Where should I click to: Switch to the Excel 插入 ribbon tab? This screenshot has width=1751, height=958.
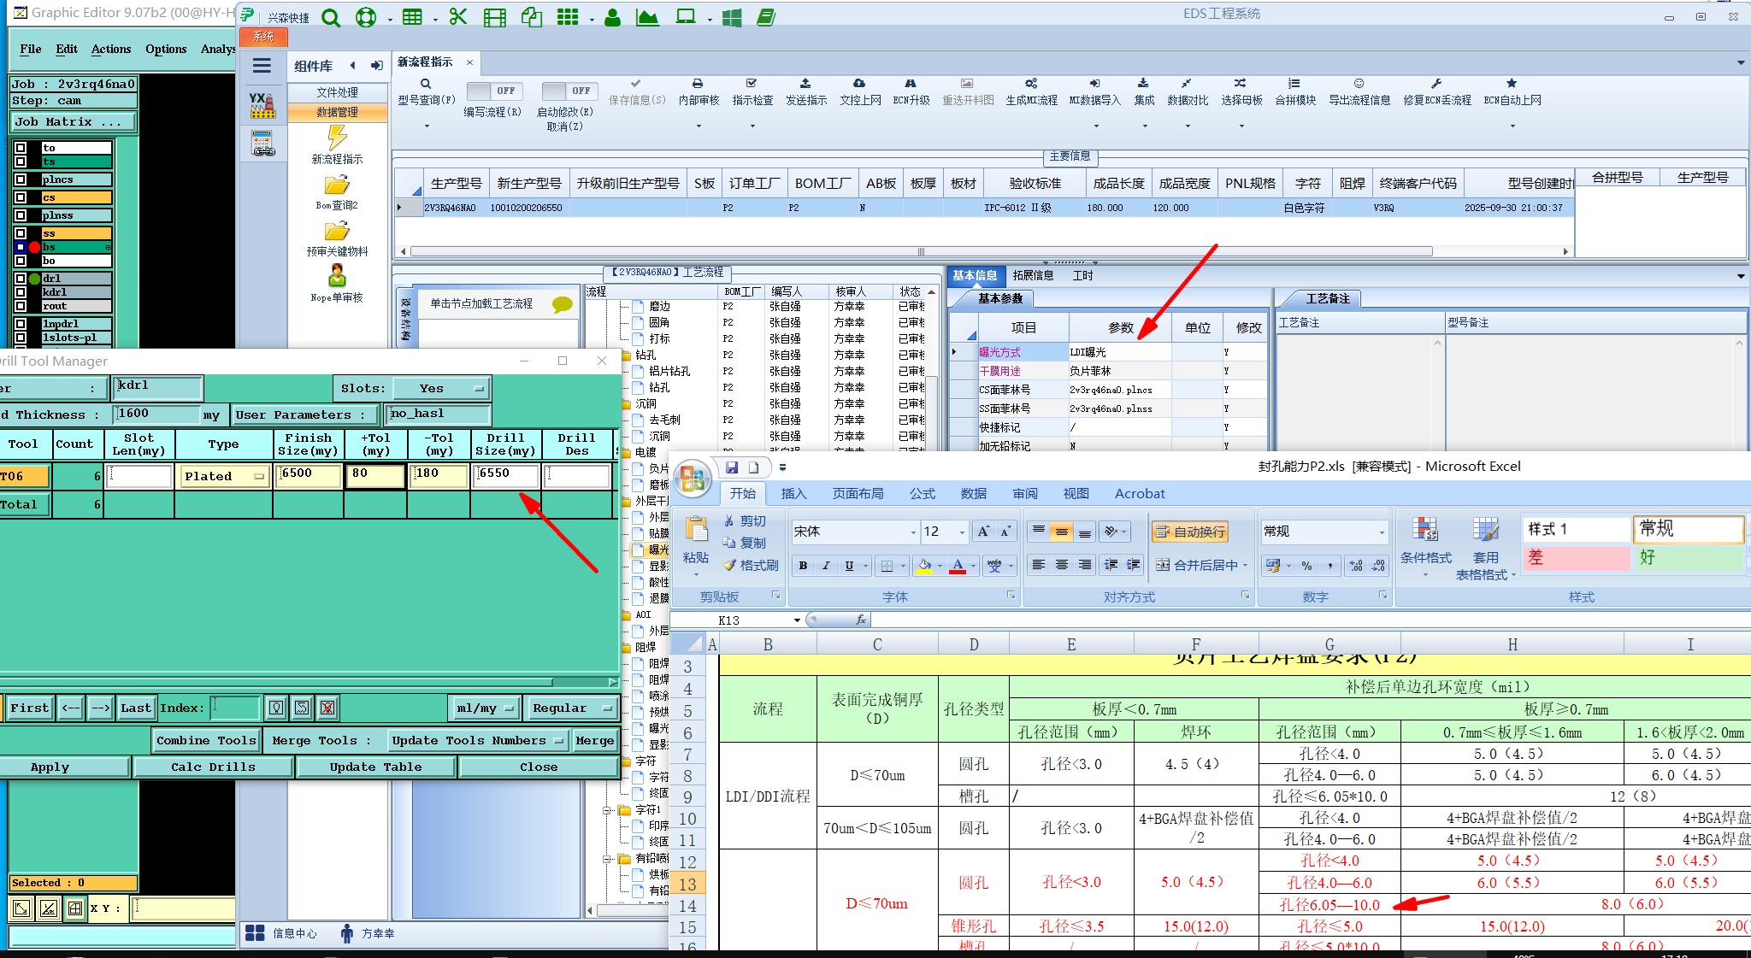point(793,494)
